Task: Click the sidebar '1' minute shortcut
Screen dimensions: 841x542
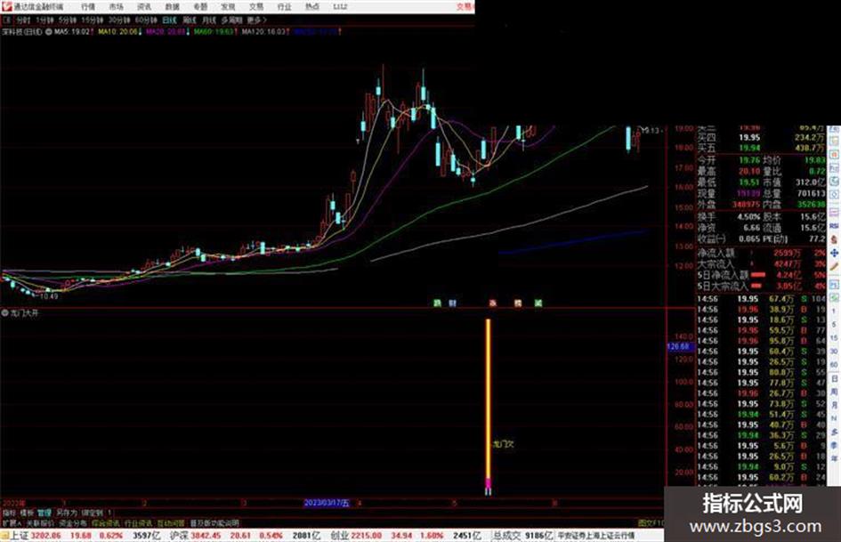Action: [x=834, y=311]
